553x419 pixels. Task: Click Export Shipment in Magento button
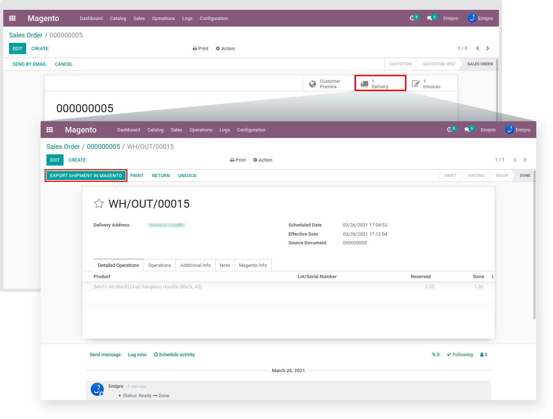(x=86, y=176)
